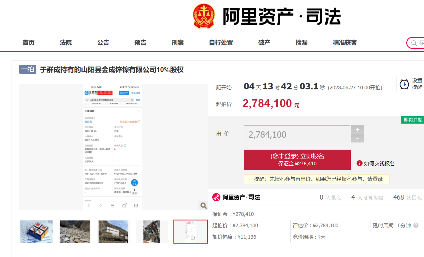The height and width of the screenshot is (257, 424).
Task: Click the 4 人设置提醒 count
Action: pyautogui.click(x=367, y=197)
